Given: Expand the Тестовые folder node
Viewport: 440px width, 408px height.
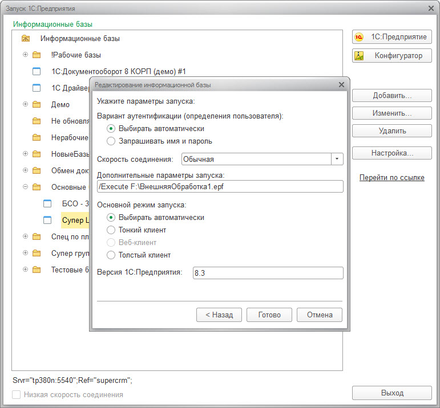Looking at the screenshot, I should [25, 270].
